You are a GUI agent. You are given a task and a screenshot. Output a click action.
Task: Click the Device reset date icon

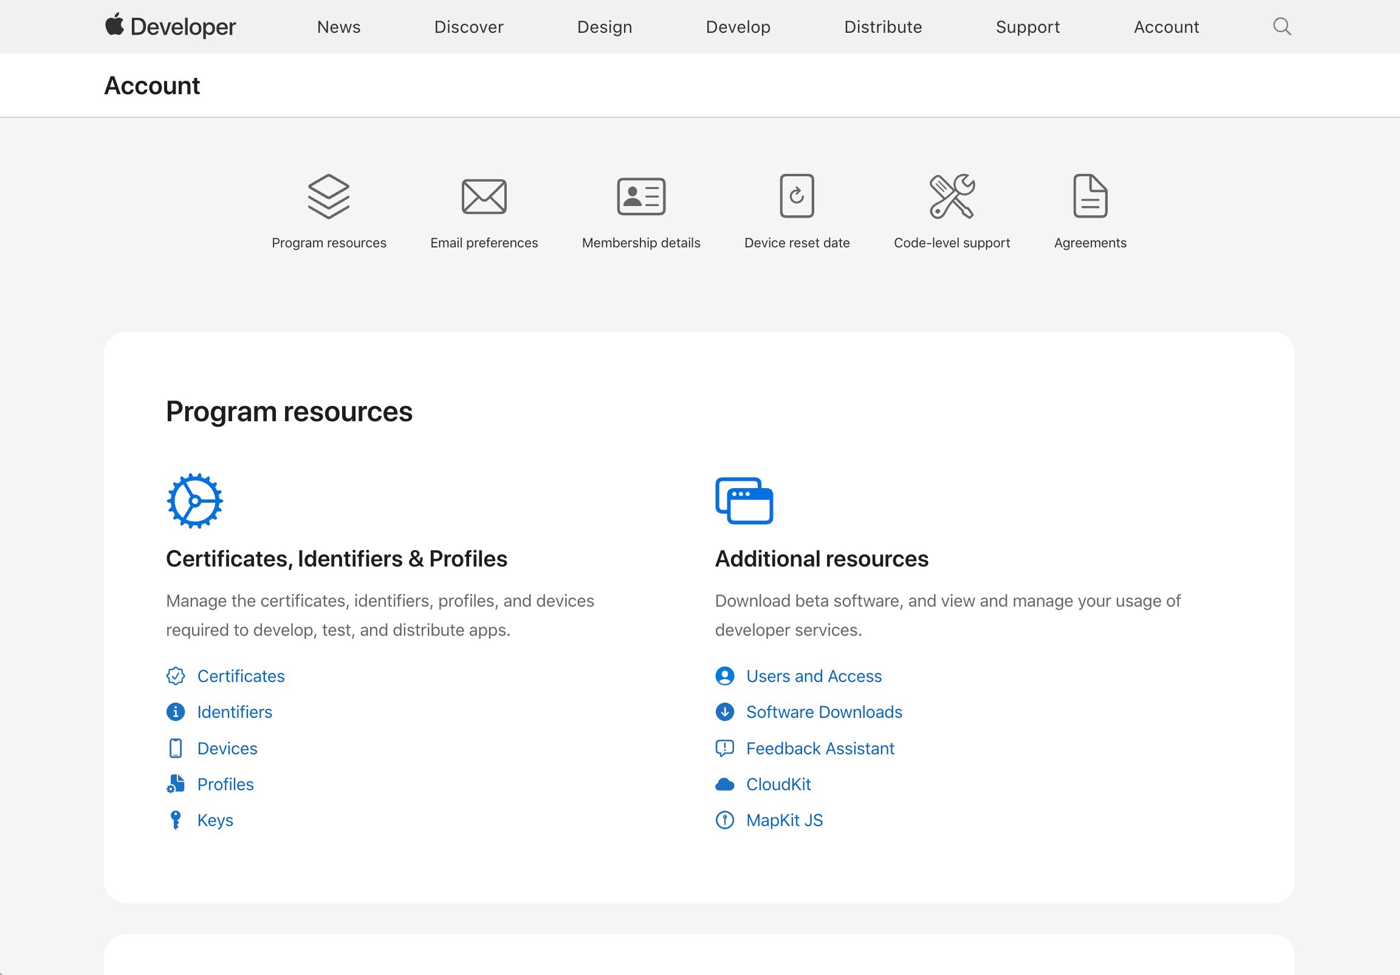pos(797,196)
